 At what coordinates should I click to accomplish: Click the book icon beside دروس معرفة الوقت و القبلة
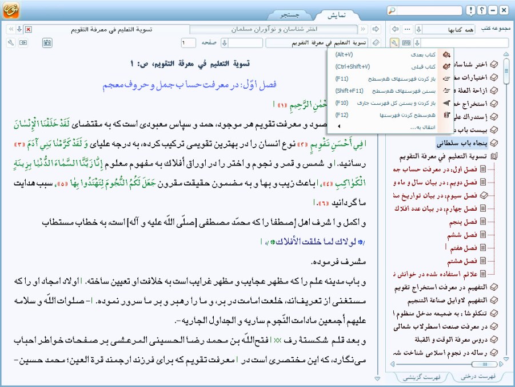(x=494, y=339)
